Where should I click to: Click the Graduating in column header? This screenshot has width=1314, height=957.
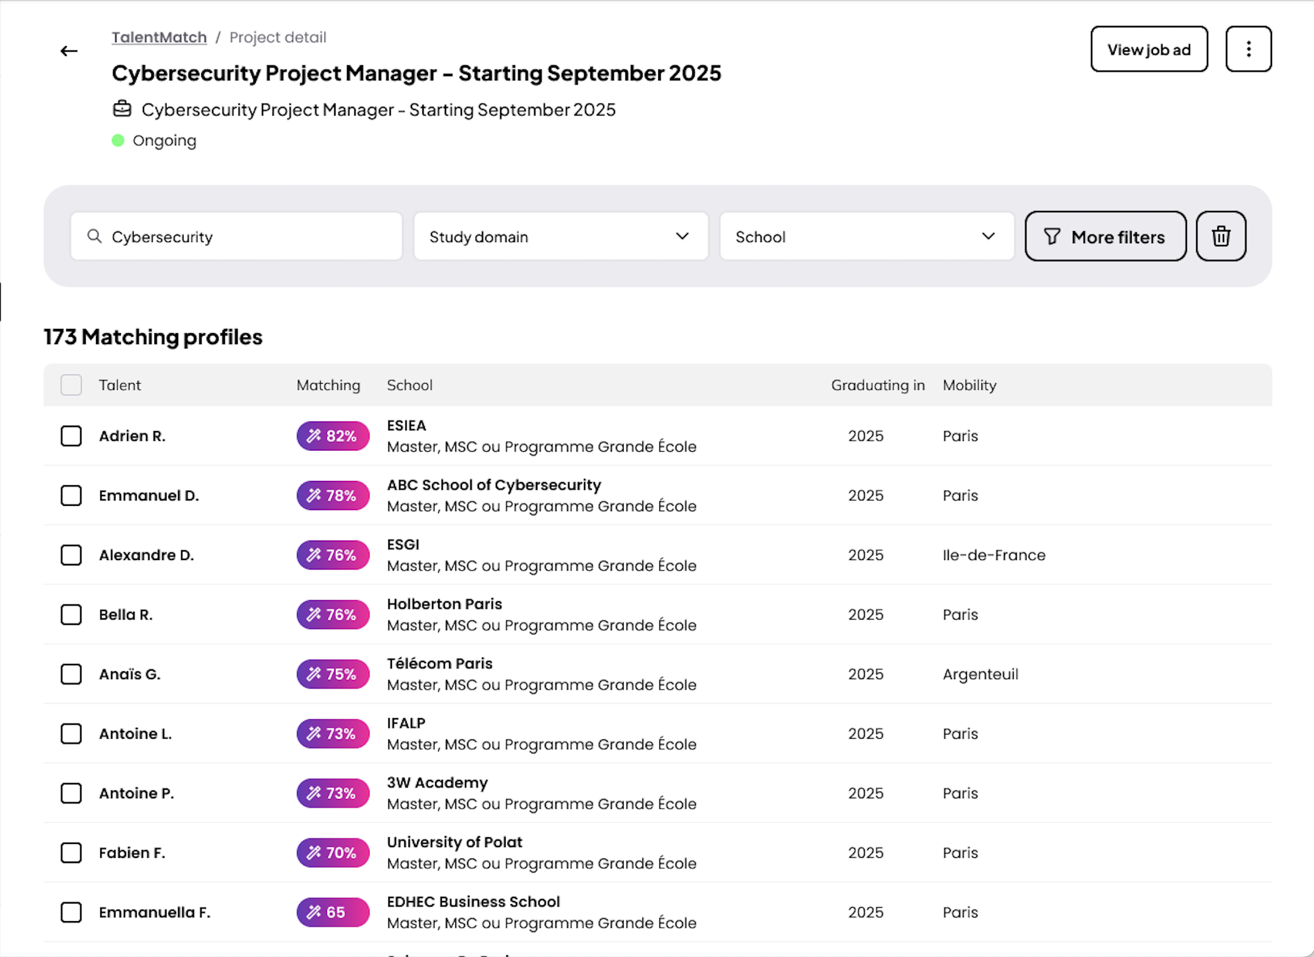coord(878,385)
